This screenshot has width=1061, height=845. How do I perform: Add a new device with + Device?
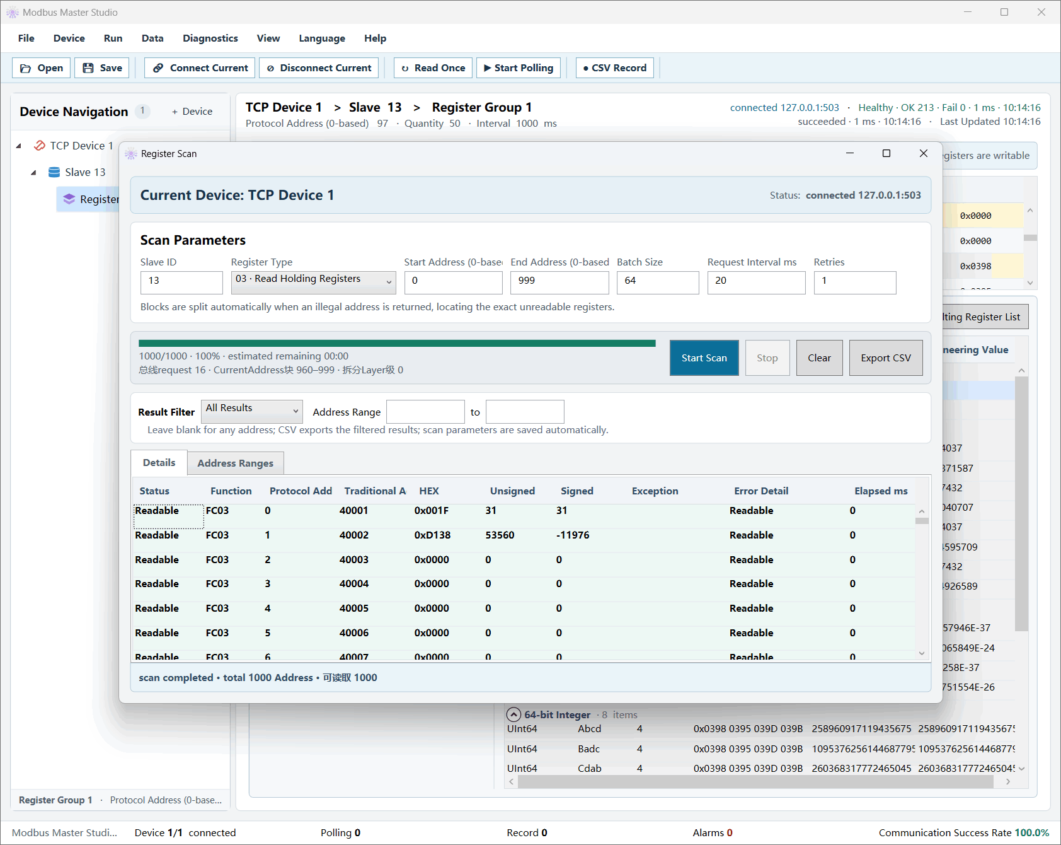tap(192, 112)
